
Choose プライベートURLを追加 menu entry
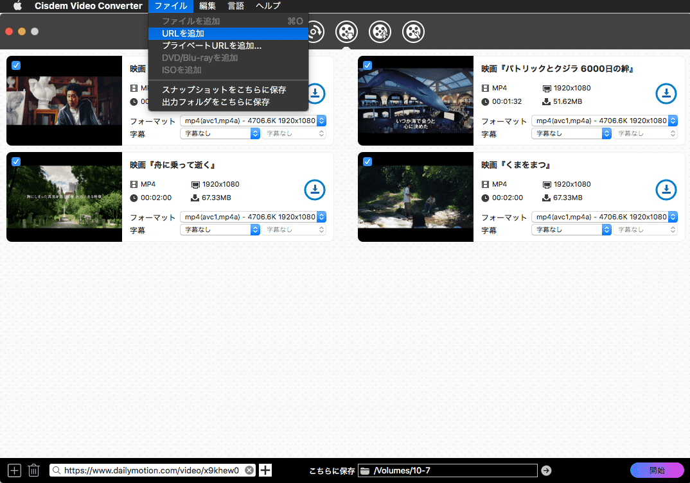pyautogui.click(x=211, y=46)
